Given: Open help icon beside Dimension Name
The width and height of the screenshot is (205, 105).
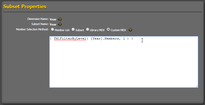Looking at the screenshot, I should click(60, 19).
